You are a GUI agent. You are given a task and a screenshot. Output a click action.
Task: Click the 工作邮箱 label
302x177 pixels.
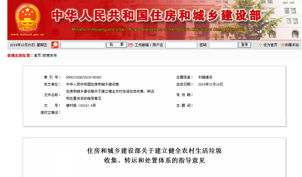click(143, 45)
